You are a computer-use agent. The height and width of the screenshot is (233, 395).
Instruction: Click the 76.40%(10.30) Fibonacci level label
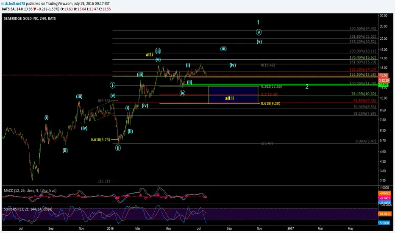coord(364,94)
